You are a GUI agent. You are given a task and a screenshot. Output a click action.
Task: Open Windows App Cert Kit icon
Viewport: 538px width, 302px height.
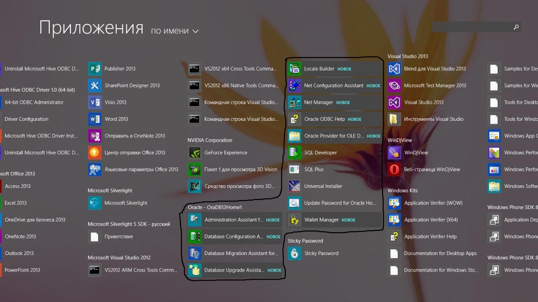coord(494,136)
